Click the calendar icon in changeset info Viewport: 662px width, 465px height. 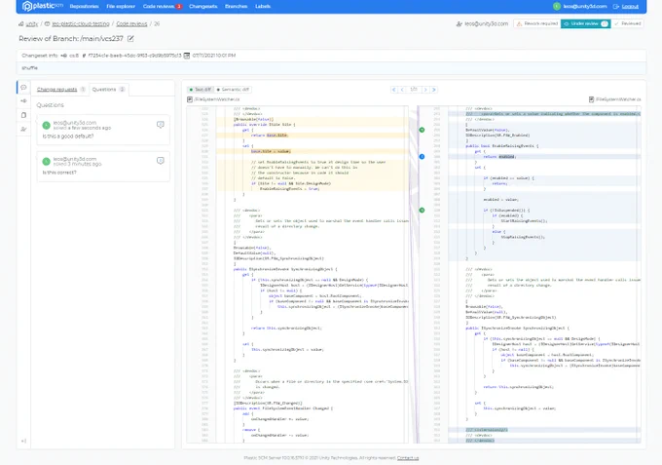187,56
